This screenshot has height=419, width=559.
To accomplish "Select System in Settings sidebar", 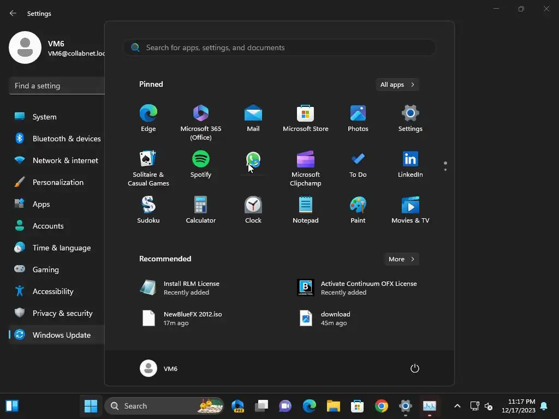I will click(57, 117).
